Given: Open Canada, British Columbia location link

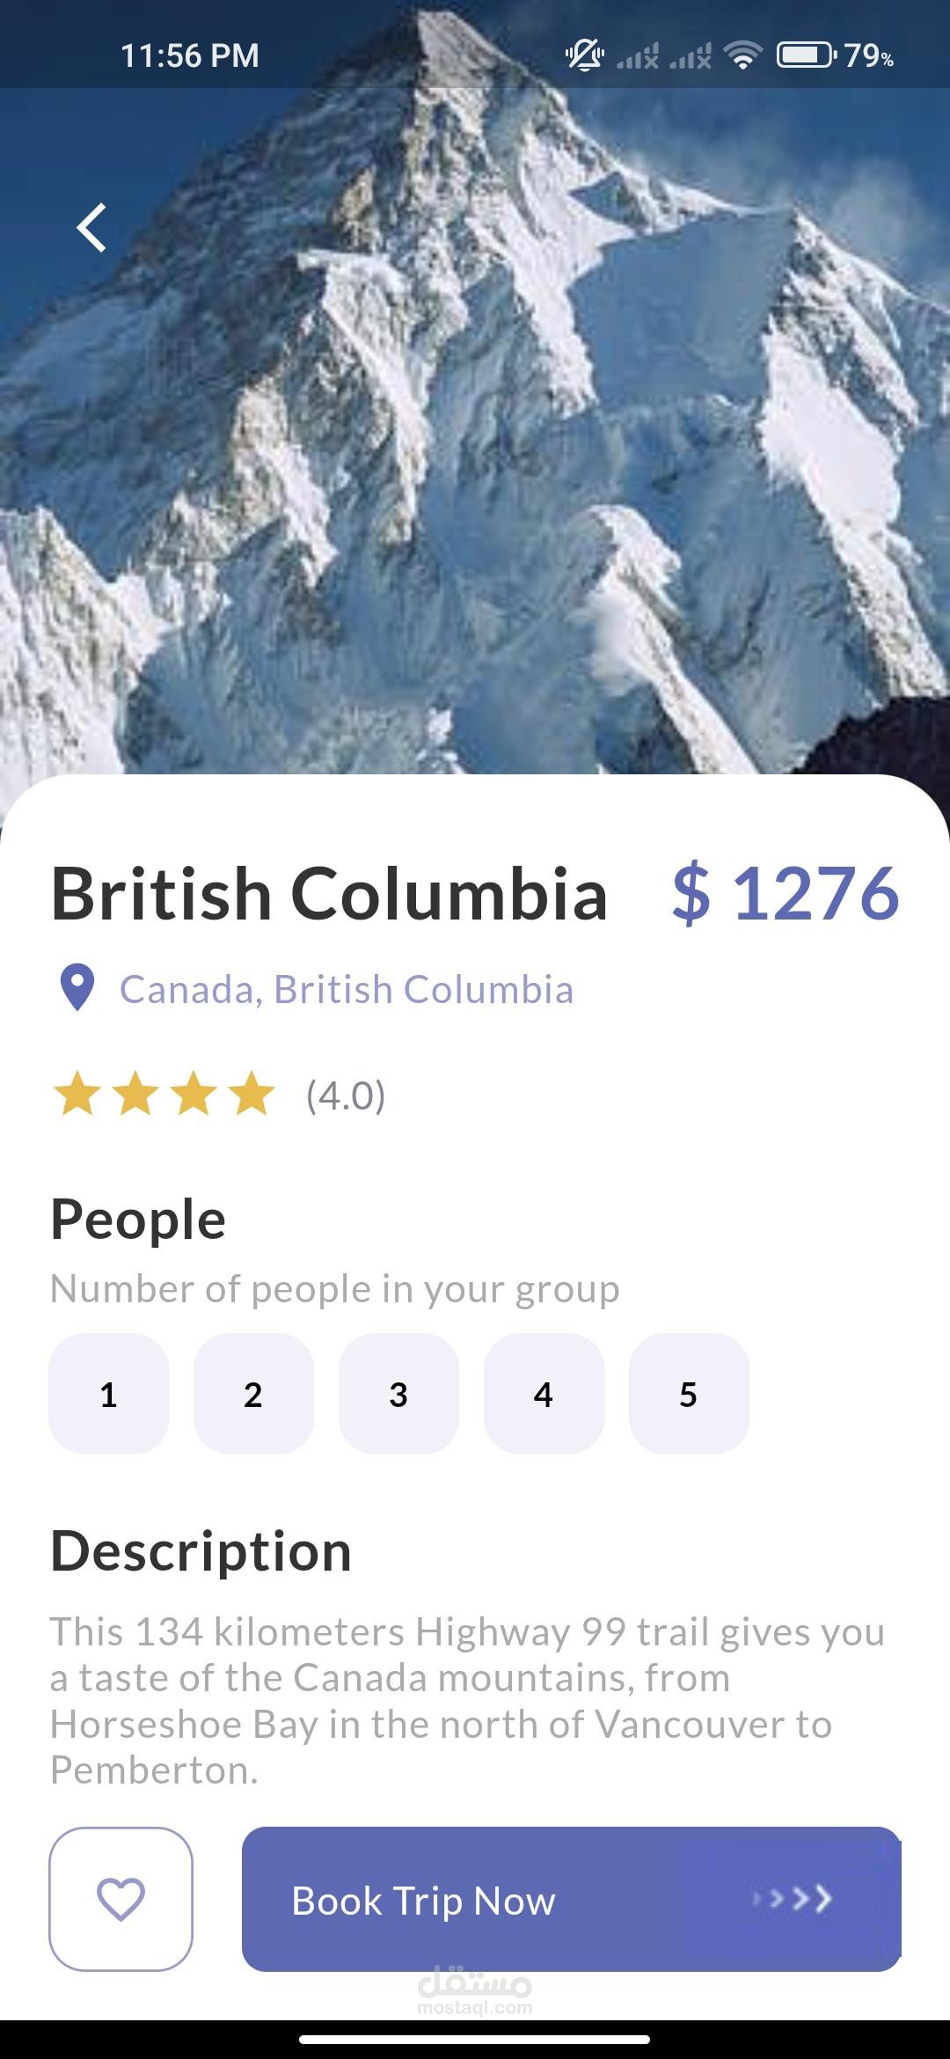Looking at the screenshot, I should point(347,989).
